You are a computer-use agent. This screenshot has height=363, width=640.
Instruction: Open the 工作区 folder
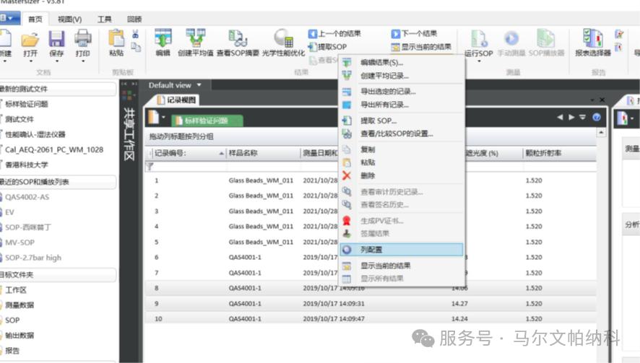point(15,290)
